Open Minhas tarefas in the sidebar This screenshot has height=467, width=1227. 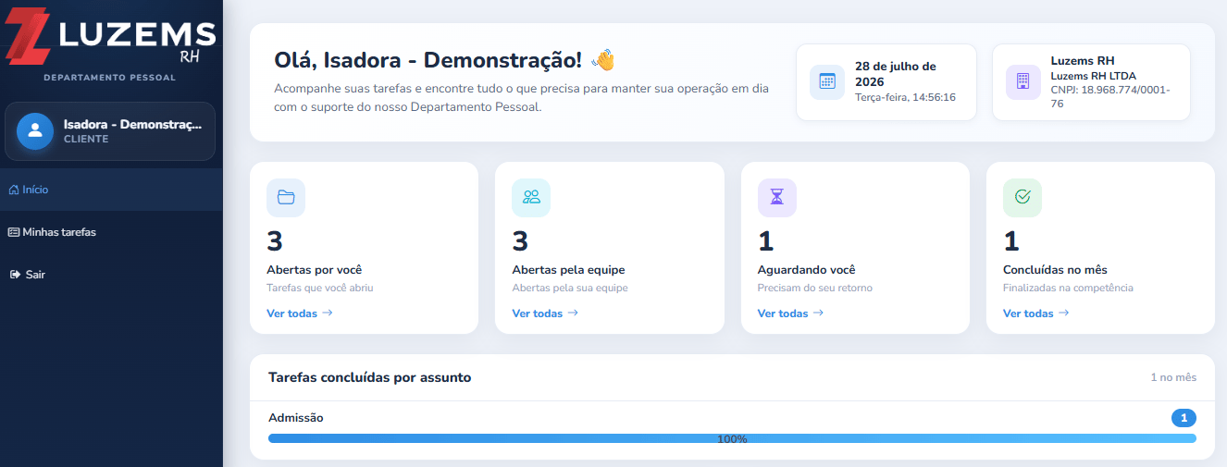click(111, 232)
